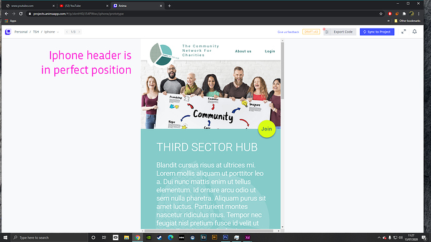Open the Chrome extensions puzzle icon

tap(404, 14)
